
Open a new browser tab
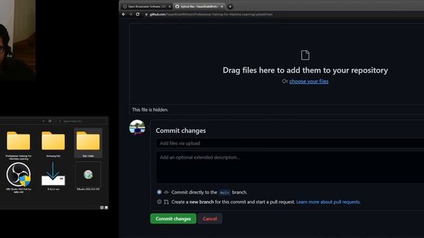pos(230,7)
